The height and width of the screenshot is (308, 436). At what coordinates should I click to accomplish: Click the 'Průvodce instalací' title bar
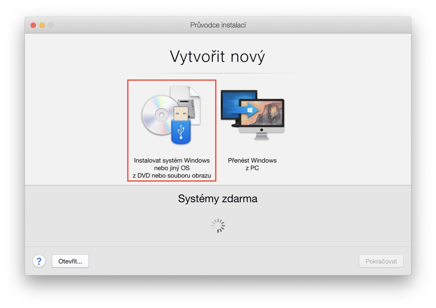[x=218, y=25]
